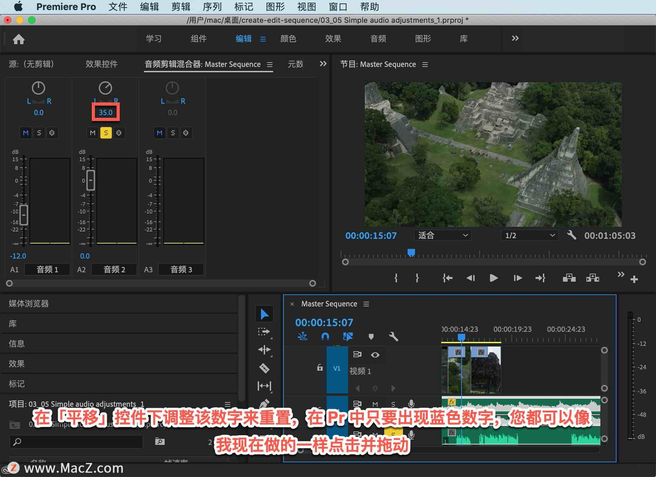Viewport: 656px width, 477px height.
Task: Open the 1/2 playback resolution dropdown
Action: tap(529, 235)
